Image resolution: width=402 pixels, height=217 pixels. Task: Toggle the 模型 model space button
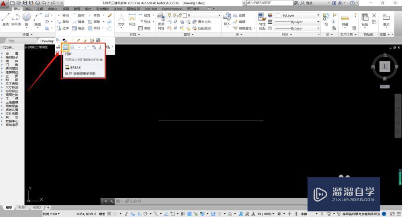point(102,214)
